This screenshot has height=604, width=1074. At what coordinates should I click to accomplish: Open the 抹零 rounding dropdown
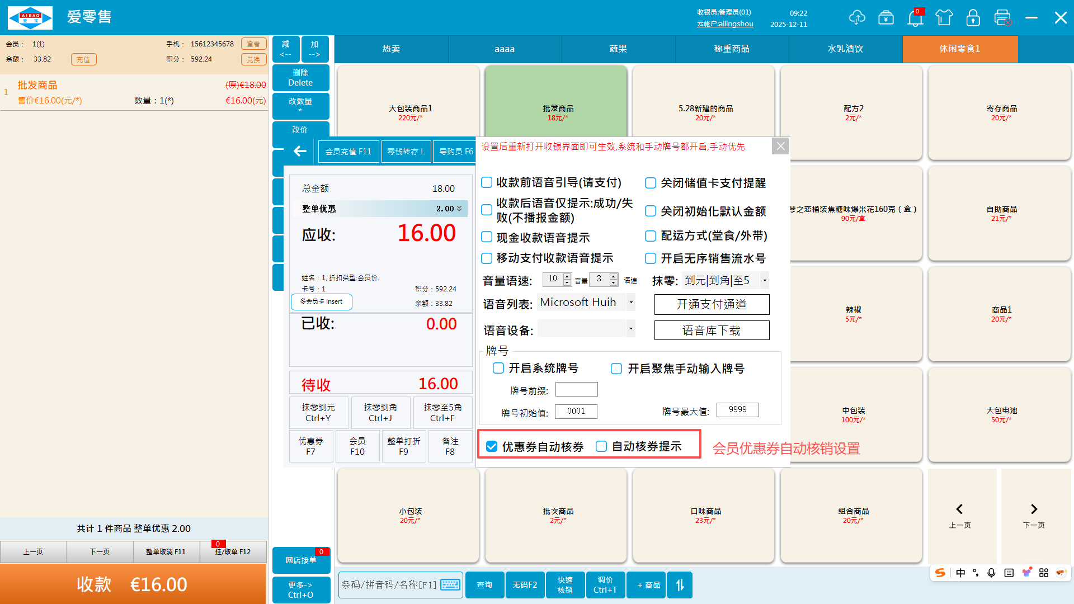pos(765,280)
